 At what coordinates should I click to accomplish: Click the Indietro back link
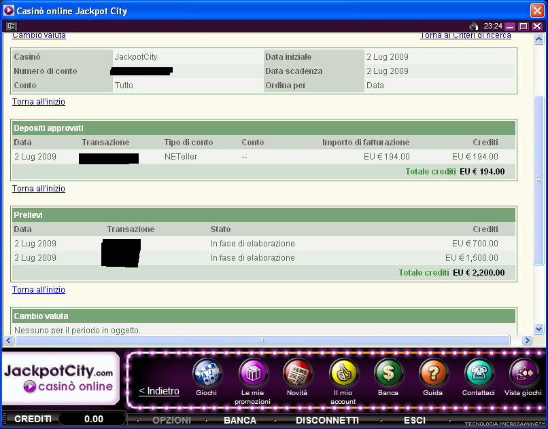coord(159,391)
